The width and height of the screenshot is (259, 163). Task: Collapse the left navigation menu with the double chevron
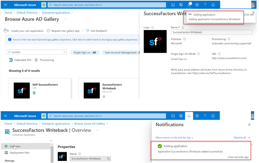51,141
